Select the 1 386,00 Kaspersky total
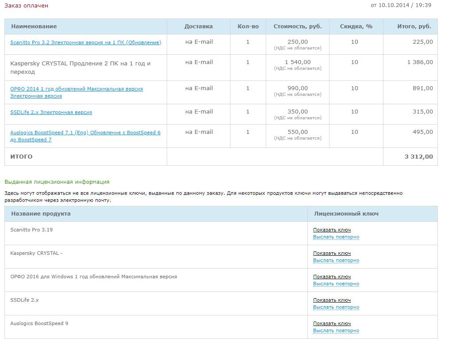 point(420,62)
